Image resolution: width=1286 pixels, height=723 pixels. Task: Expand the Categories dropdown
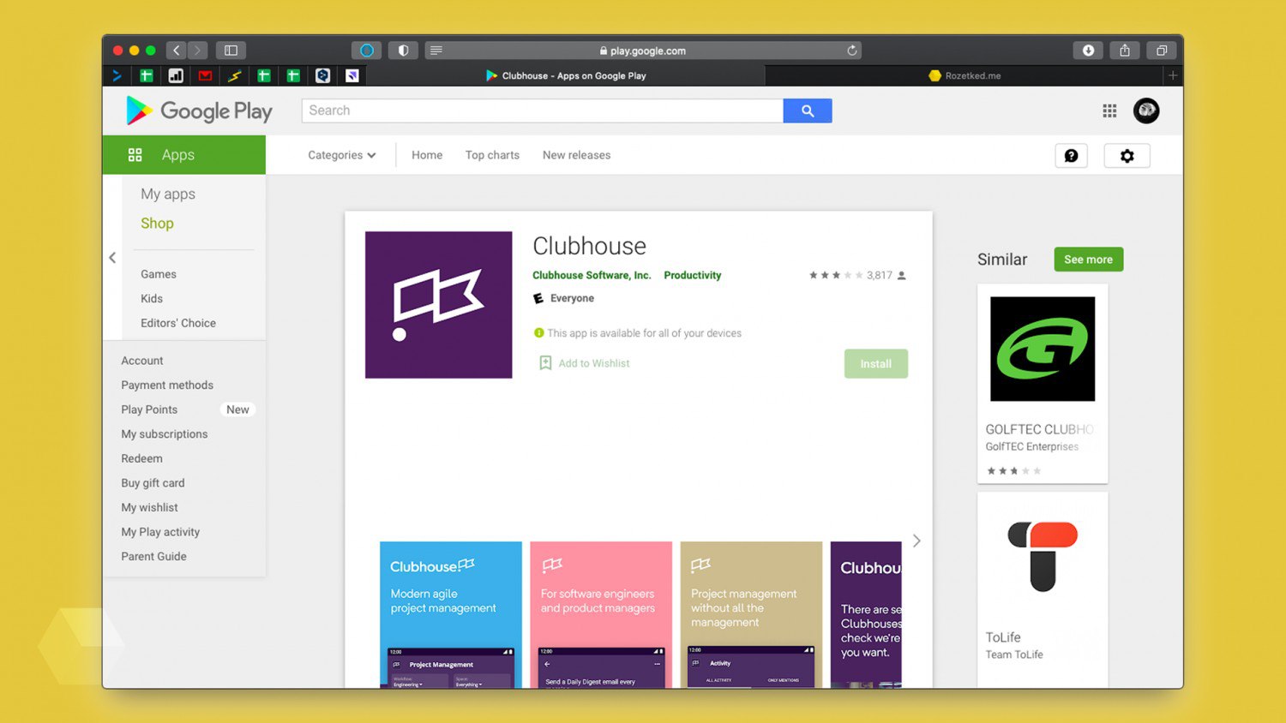[x=341, y=155]
